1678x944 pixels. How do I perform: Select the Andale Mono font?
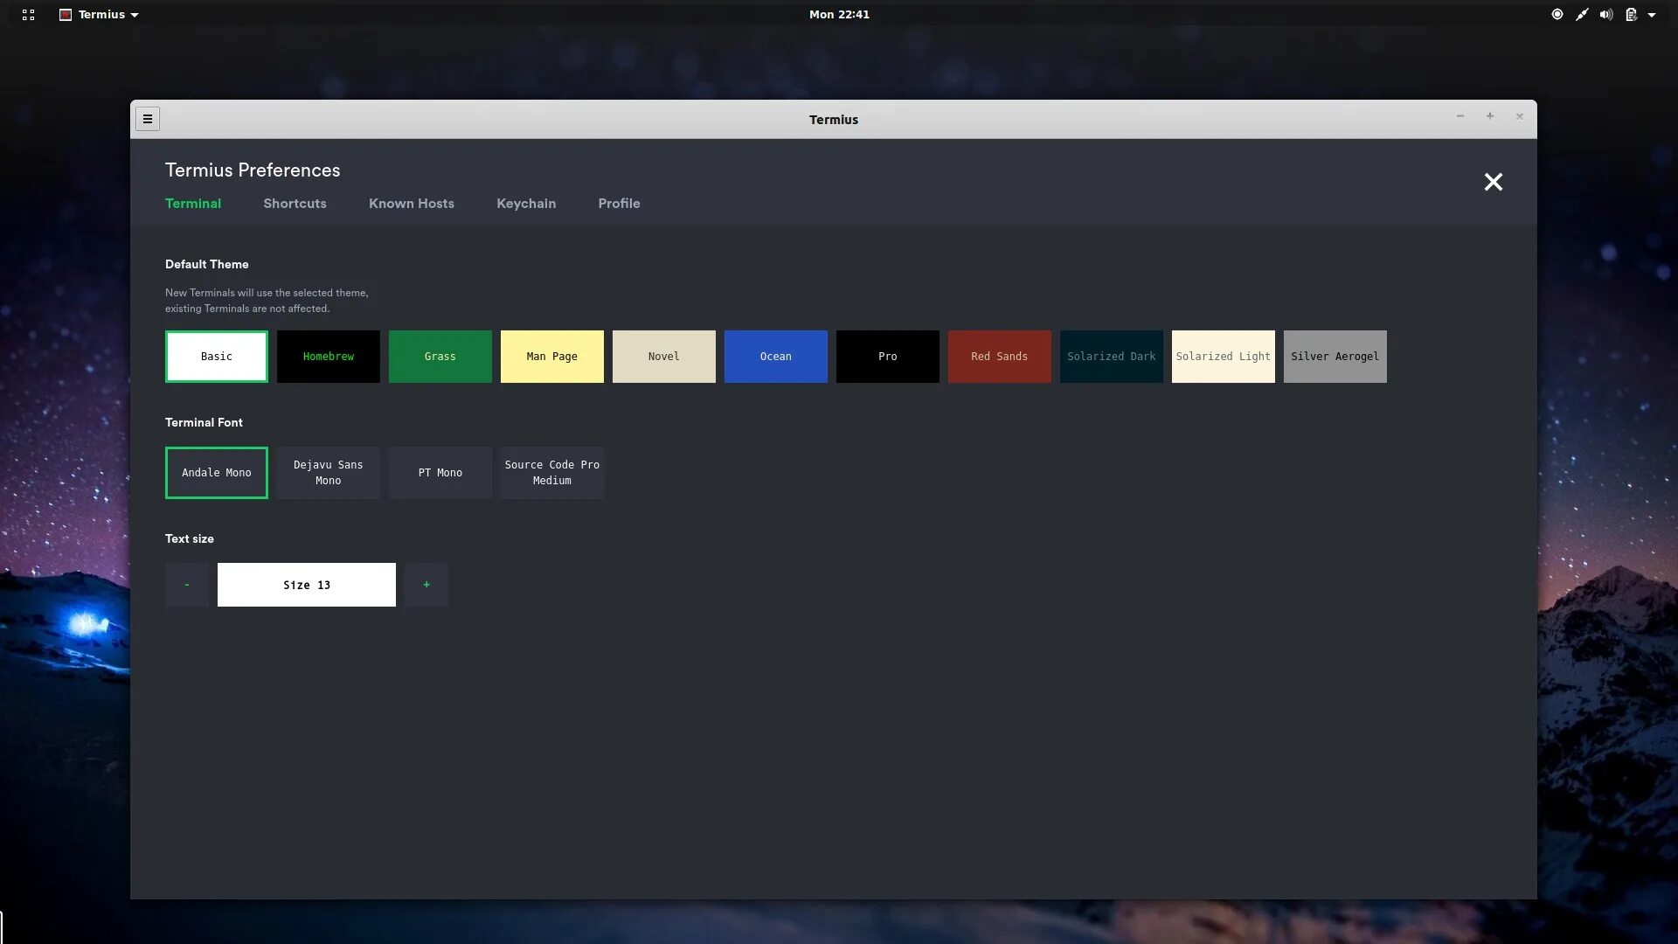pos(217,473)
